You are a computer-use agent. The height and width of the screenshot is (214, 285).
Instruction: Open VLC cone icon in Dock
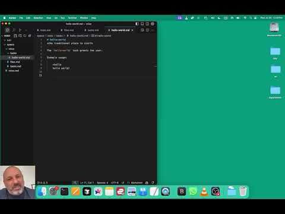coord(204,191)
